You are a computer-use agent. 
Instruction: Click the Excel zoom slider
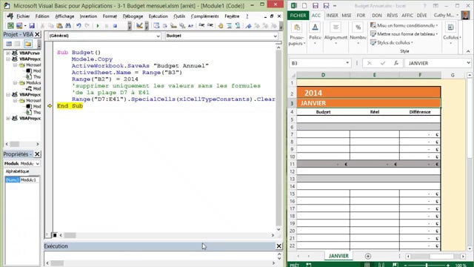(x=427, y=266)
